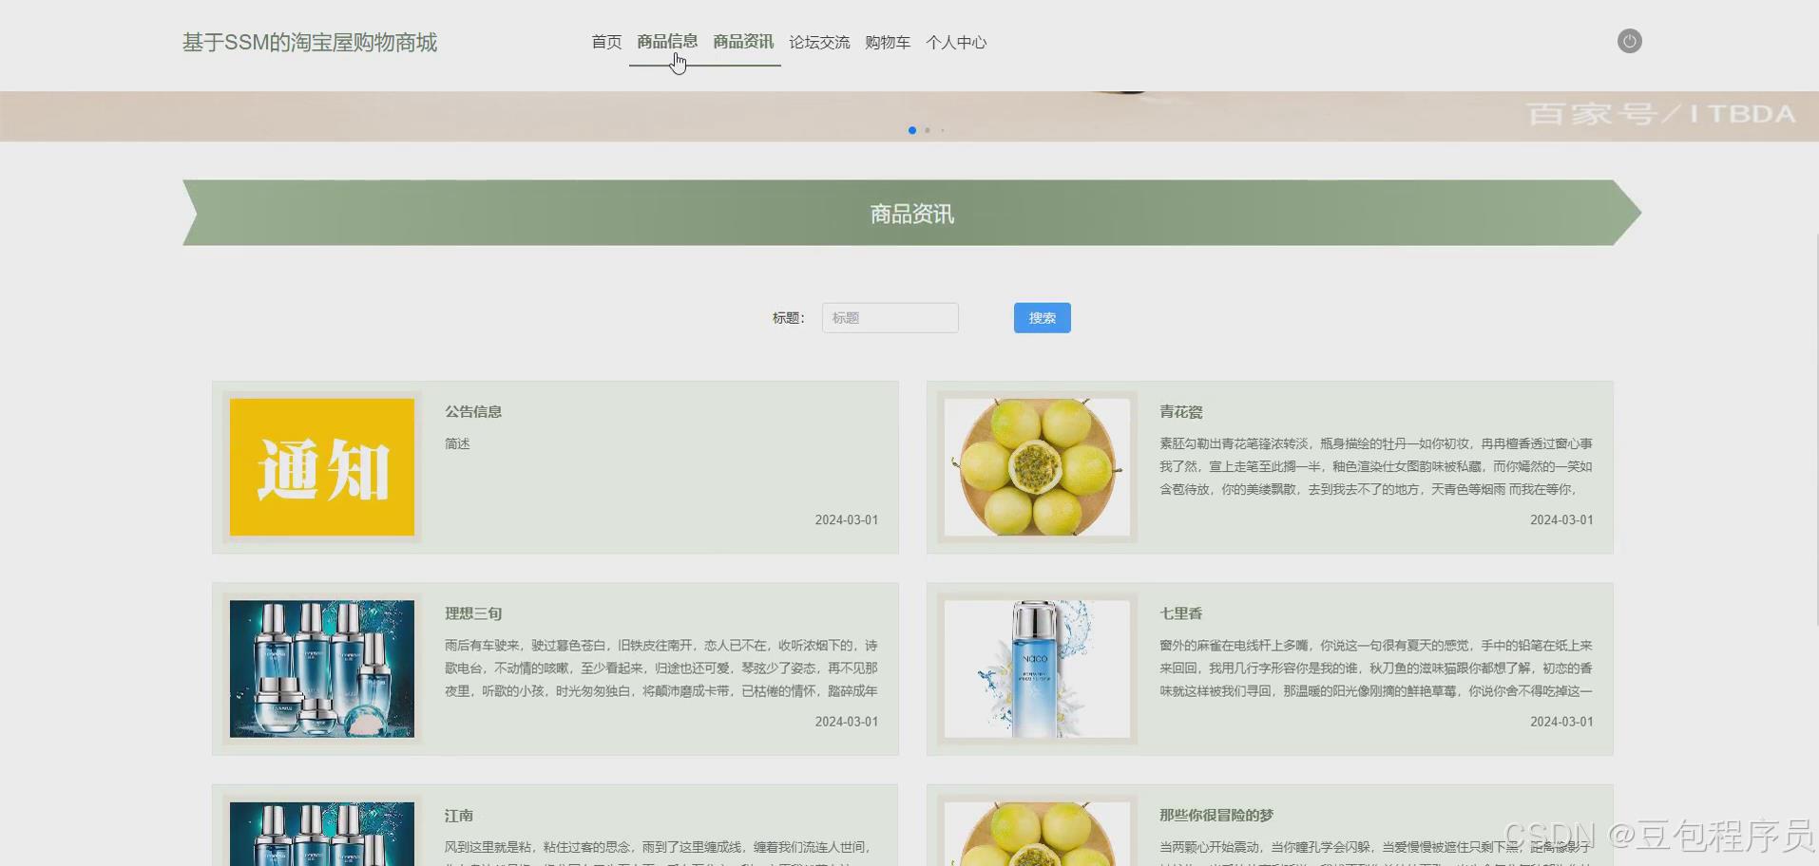Select the first carousel indicator dot

tap(912, 130)
